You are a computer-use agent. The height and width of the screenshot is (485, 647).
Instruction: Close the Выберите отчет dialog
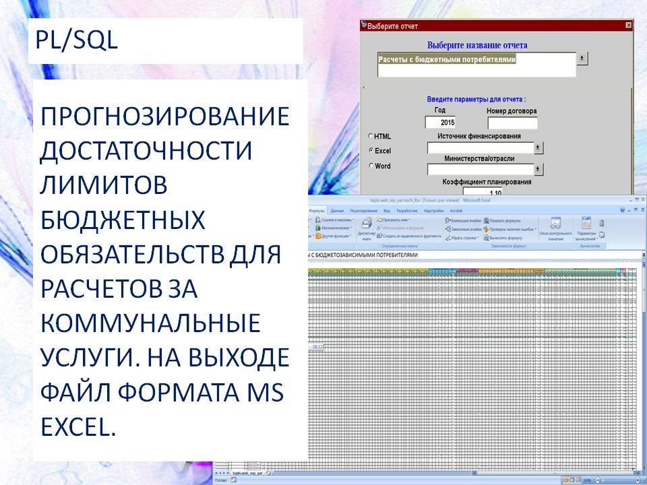(628, 26)
